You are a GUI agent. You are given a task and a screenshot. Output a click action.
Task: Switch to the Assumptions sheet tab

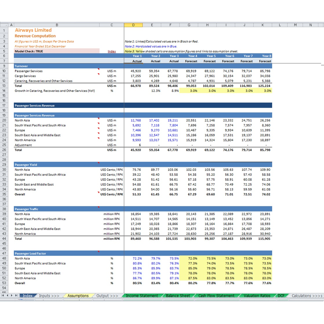pyautogui.click(x=78, y=296)
